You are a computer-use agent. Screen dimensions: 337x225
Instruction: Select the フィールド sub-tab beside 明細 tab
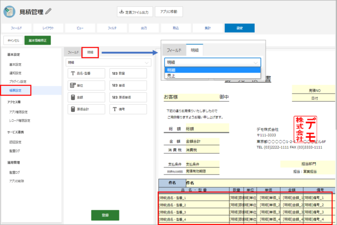click(73, 52)
